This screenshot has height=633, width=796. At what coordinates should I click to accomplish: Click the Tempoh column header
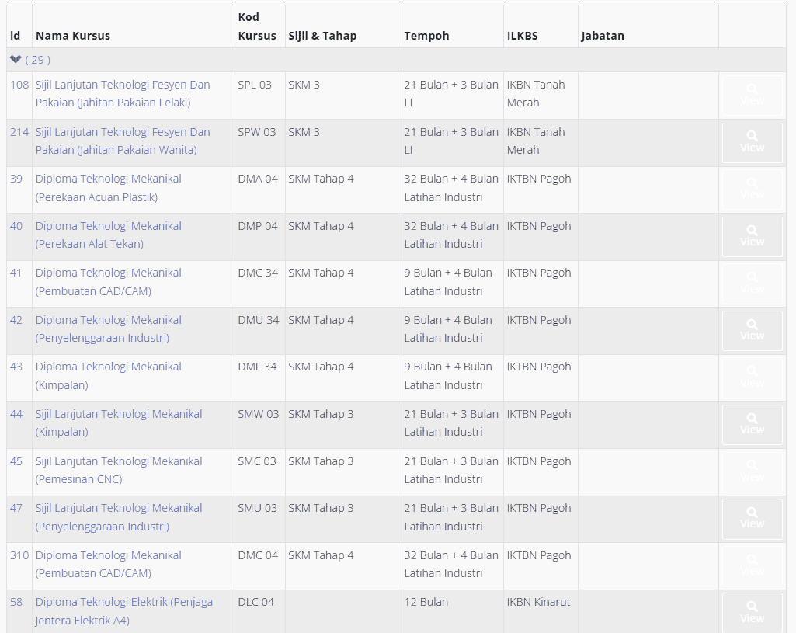click(426, 36)
